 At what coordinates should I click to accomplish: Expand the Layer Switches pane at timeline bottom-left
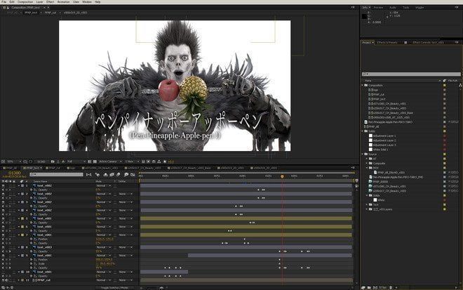click(3, 287)
